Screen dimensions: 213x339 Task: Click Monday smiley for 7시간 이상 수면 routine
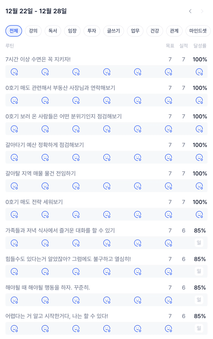[x=14, y=72]
